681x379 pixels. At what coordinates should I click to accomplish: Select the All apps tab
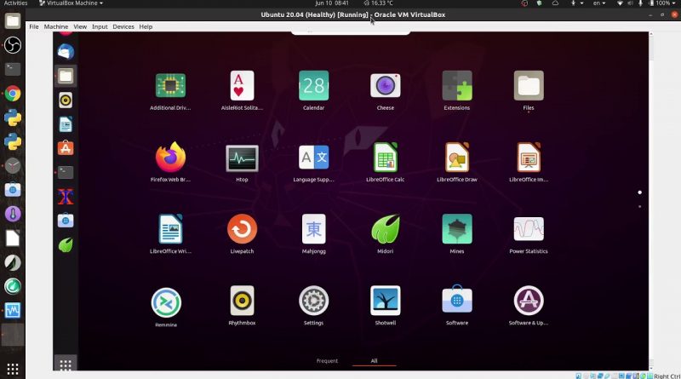click(x=374, y=361)
